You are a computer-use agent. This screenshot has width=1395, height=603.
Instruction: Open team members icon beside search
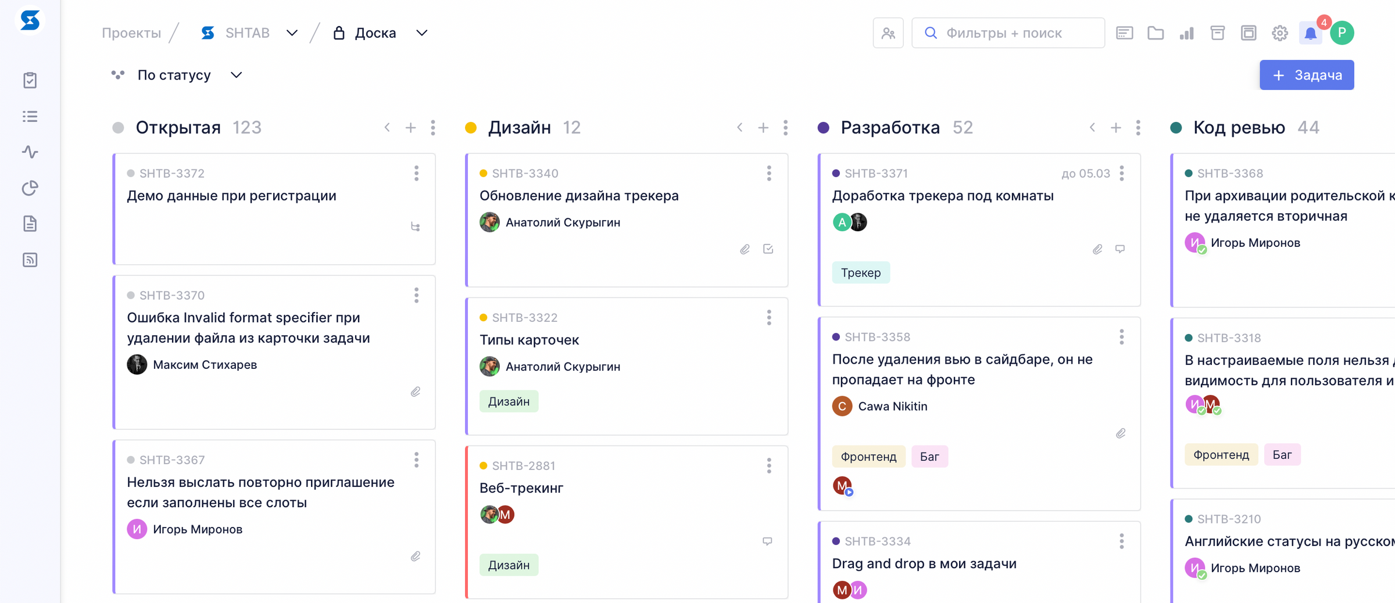point(888,33)
